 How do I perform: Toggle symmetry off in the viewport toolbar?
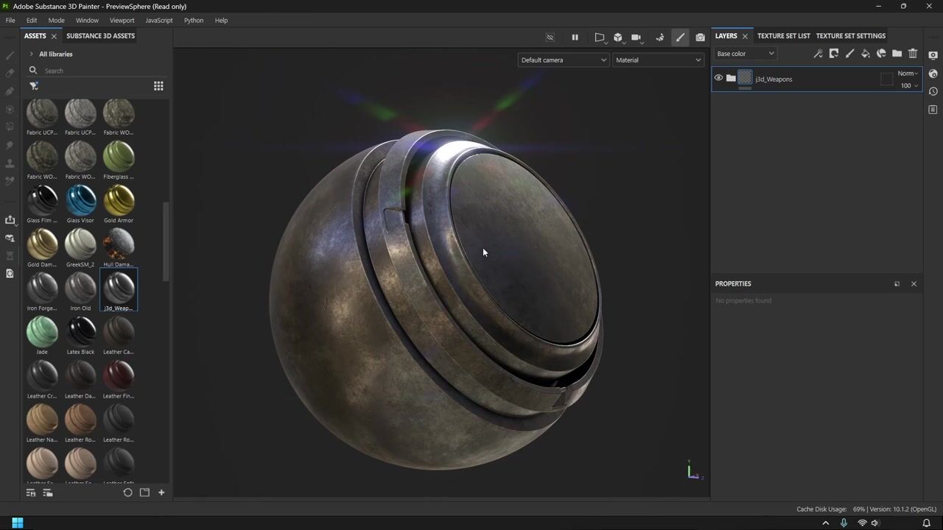[550, 37]
